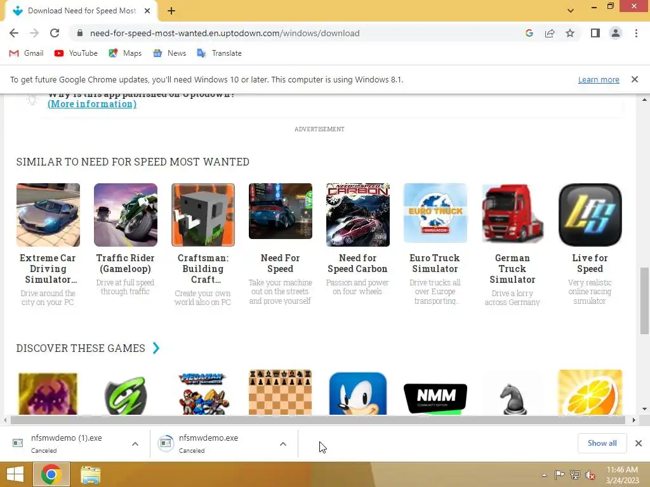Open the Traffic Rider app icon
The width and height of the screenshot is (650, 487).
[126, 215]
